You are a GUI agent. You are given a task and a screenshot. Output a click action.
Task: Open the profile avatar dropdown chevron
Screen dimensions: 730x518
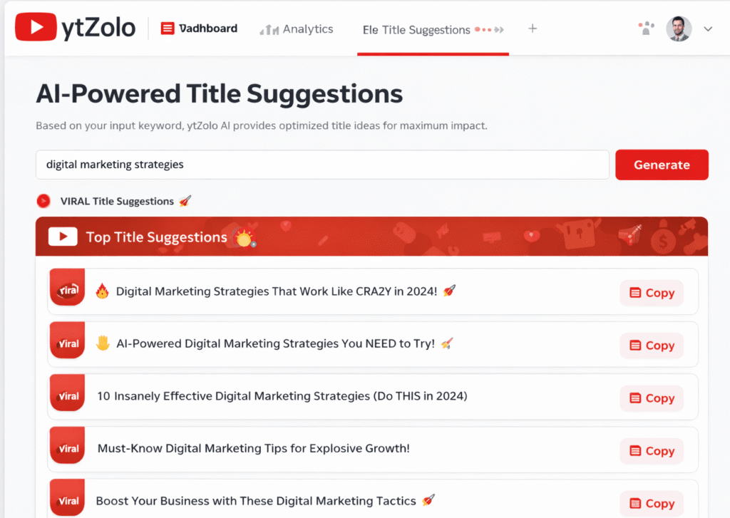tap(708, 29)
